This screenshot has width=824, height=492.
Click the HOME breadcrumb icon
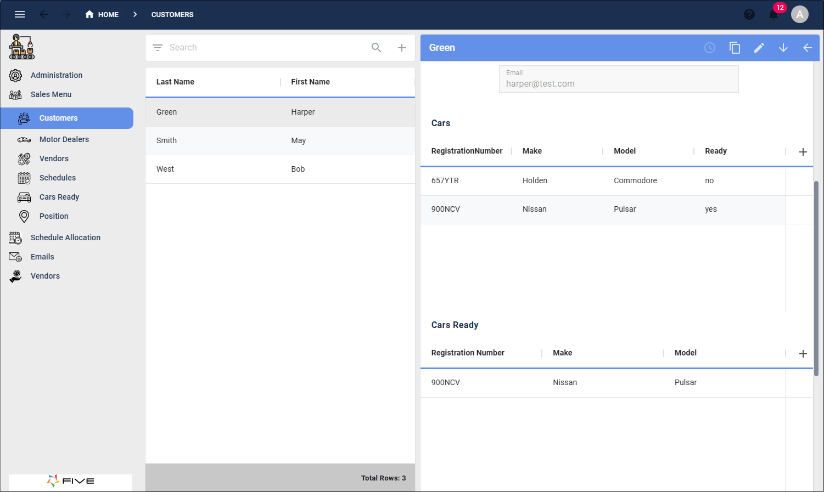(89, 14)
